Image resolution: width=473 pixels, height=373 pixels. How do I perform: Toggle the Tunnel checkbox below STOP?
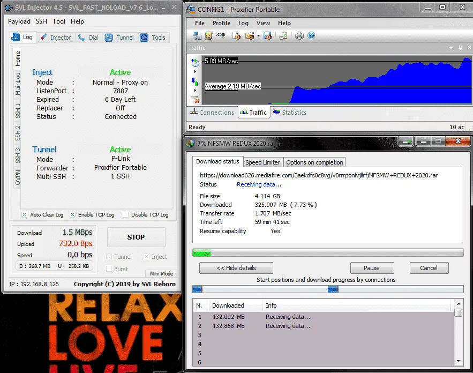[x=109, y=257]
